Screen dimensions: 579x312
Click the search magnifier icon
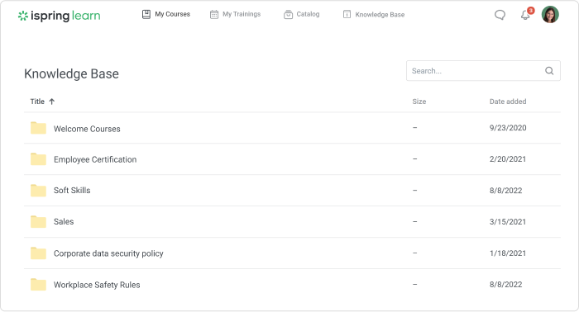pyautogui.click(x=549, y=71)
